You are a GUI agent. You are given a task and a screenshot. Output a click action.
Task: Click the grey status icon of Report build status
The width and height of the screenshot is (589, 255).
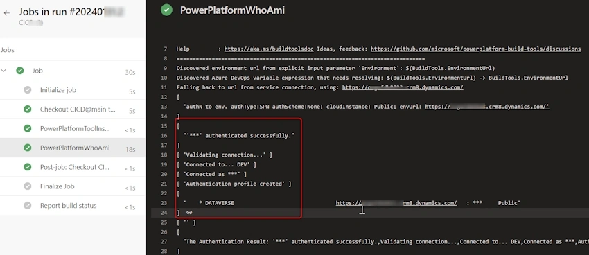(28, 205)
